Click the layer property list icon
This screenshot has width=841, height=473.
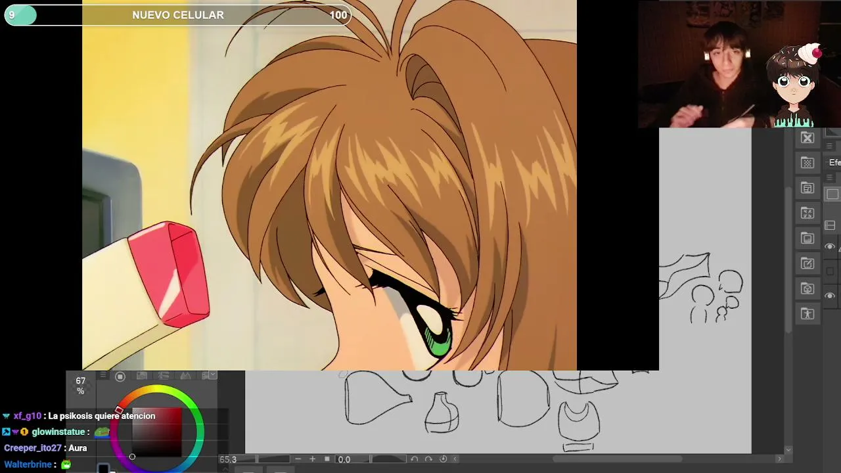coord(830,225)
